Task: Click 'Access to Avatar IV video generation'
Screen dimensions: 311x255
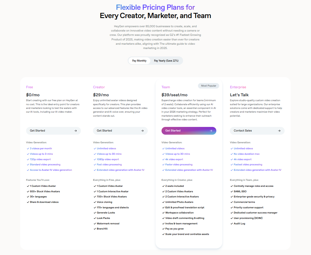Action: pyautogui.click(x=51, y=170)
